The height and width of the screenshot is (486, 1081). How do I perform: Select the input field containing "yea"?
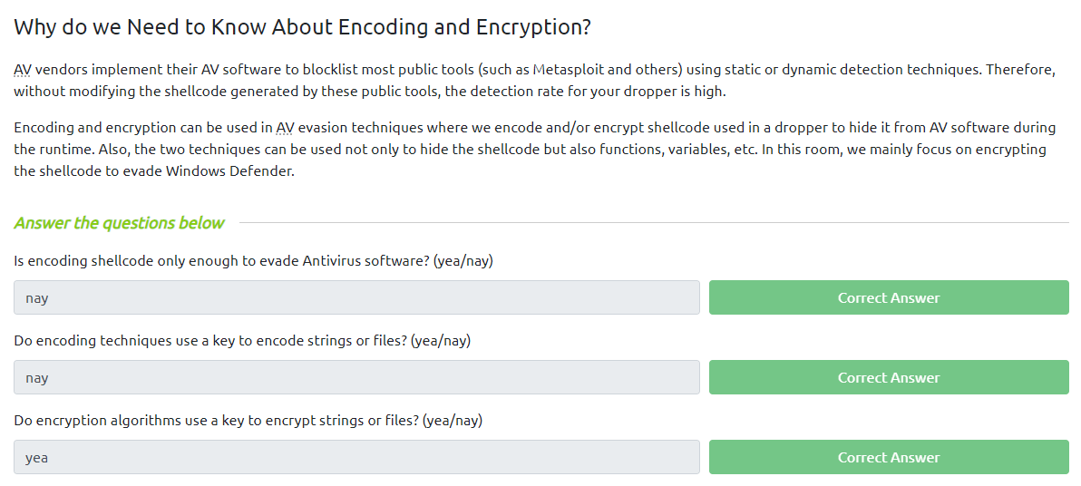pyautogui.click(x=356, y=457)
